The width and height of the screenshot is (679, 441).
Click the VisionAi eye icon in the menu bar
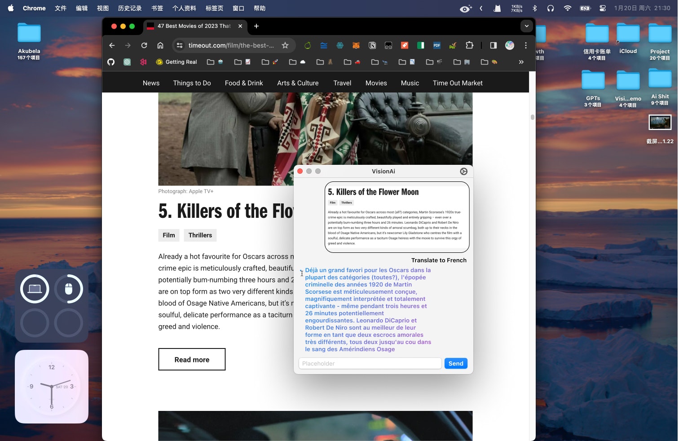pos(466,8)
